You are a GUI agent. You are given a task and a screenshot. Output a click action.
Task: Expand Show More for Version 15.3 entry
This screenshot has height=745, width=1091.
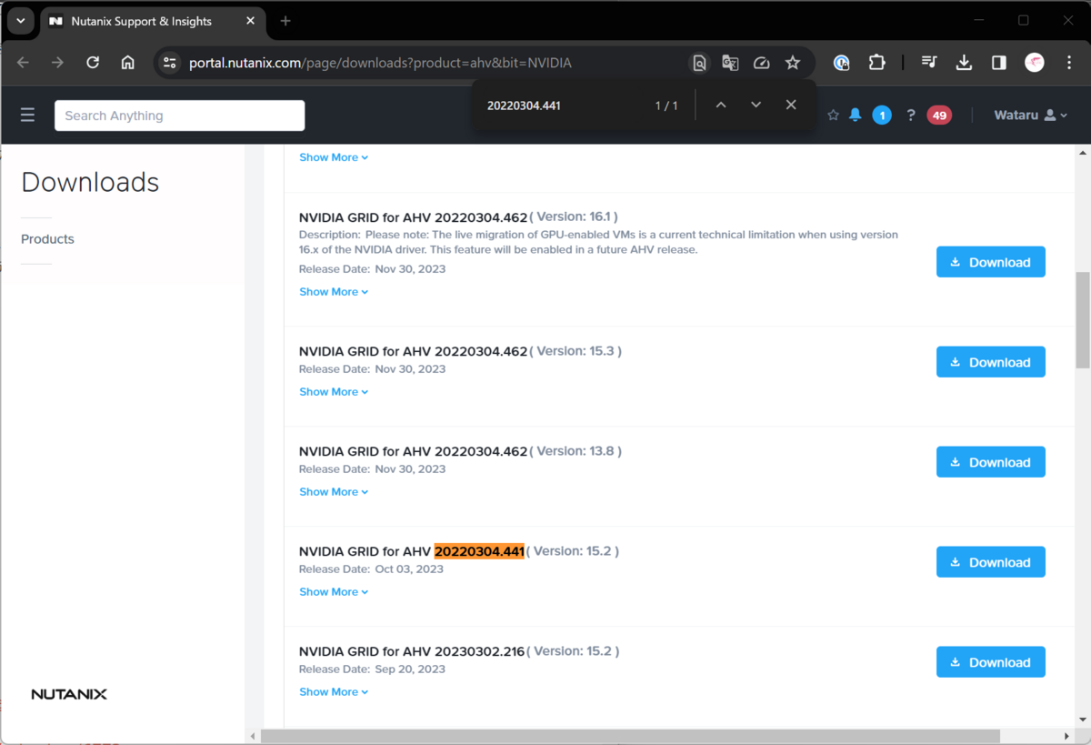coord(334,392)
